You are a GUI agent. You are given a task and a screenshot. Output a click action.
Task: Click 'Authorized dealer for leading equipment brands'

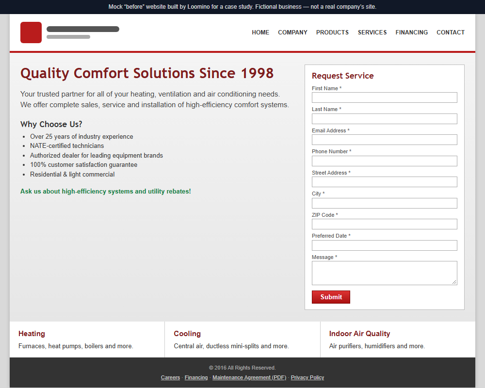(x=97, y=155)
